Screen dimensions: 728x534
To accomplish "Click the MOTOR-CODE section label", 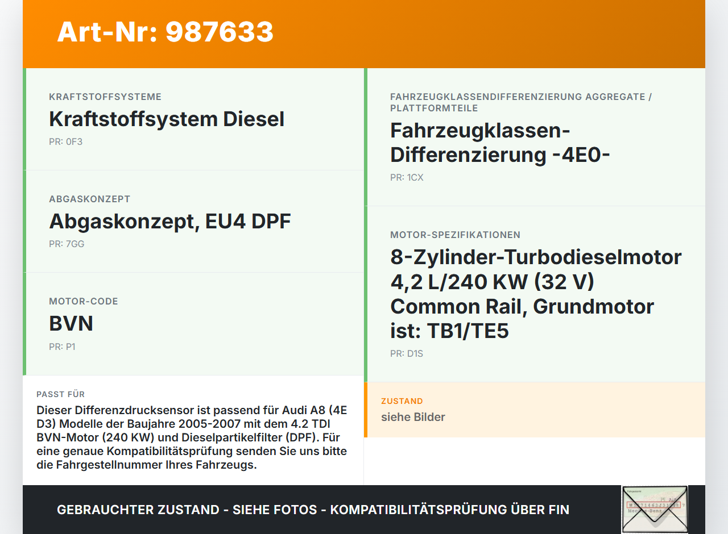I will [x=84, y=301].
